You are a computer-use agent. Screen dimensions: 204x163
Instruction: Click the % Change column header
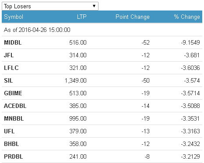(x=187, y=17)
